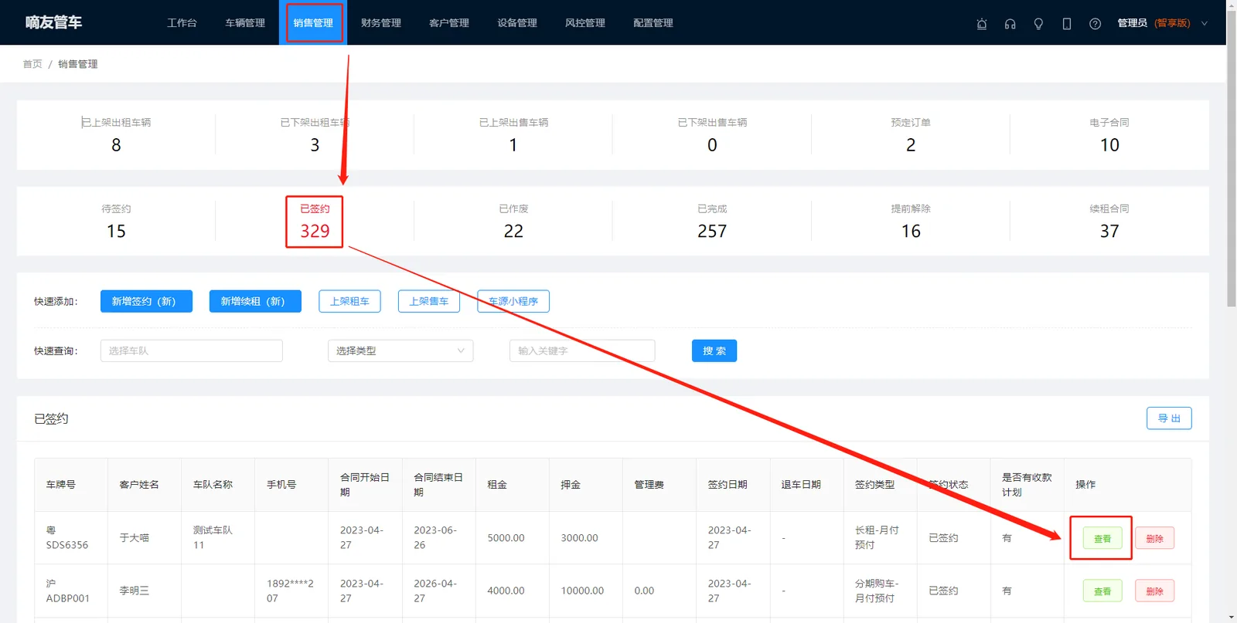Click the 嘀友管车 logo

click(53, 22)
